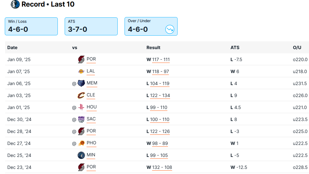Click the ATS column header
Screen dimensions: 309x174
click(235, 48)
